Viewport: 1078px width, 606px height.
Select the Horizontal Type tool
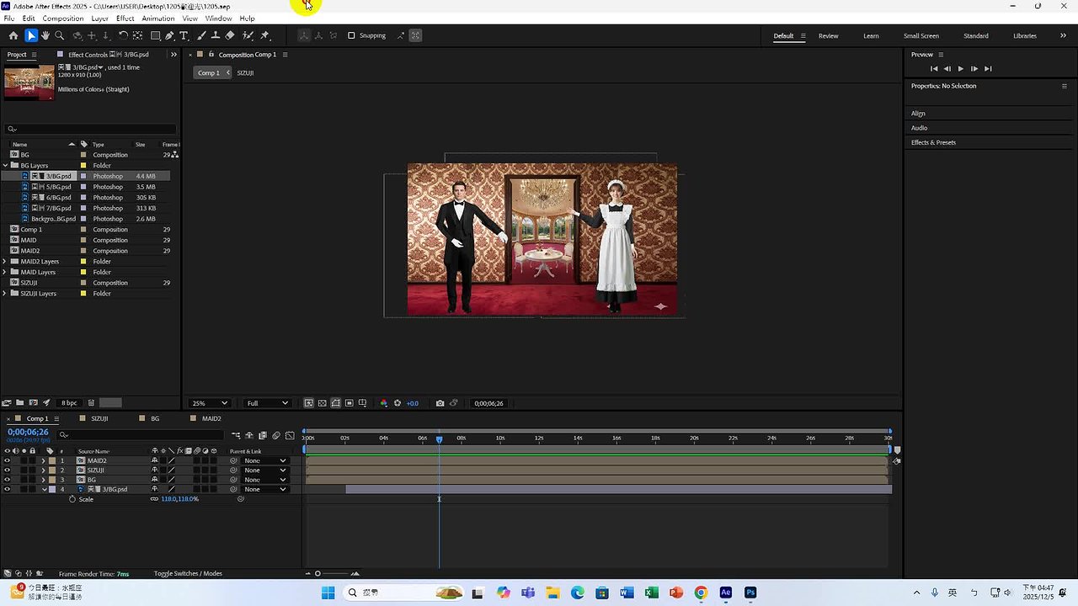tap(184, 35)
